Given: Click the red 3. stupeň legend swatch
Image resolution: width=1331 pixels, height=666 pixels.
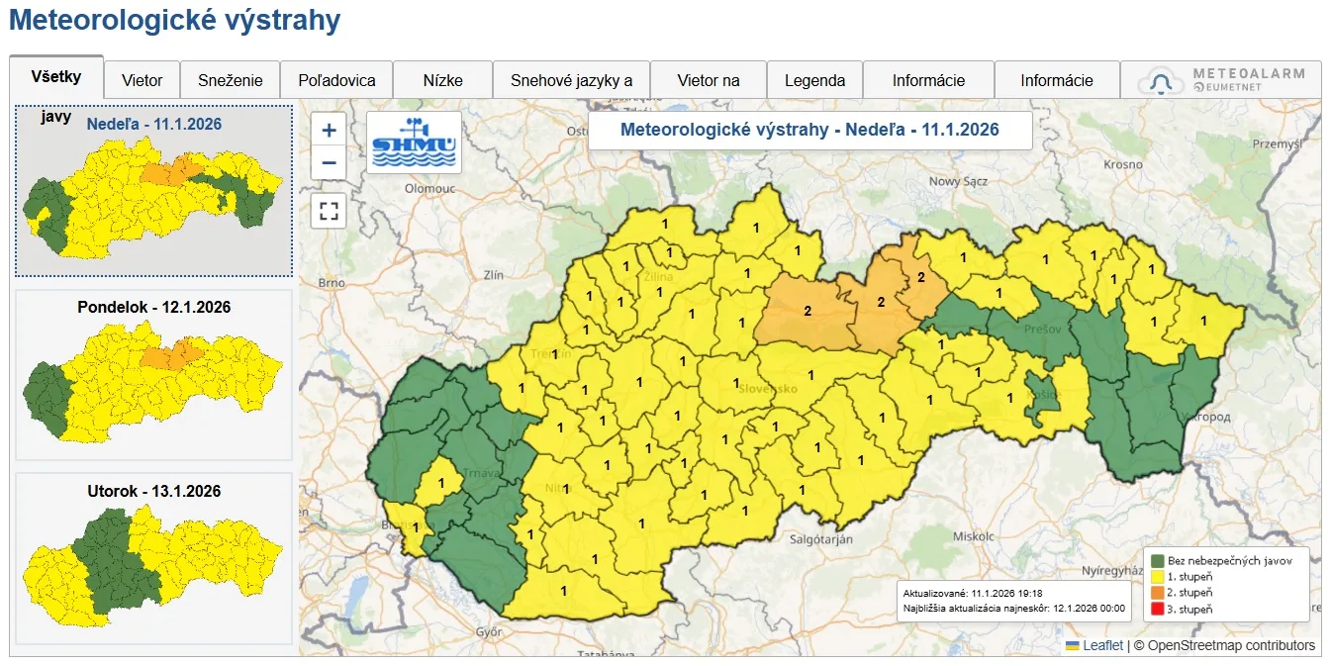Looking at the screenshot, I should 1156,609.
